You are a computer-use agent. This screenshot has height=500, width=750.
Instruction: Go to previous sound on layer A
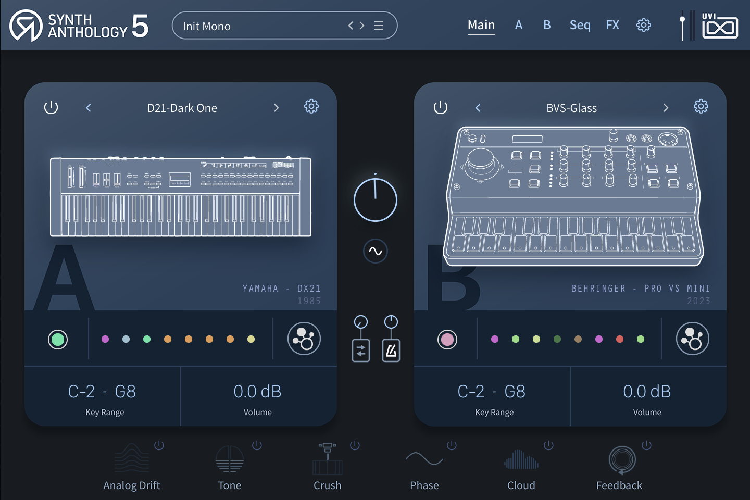coord(89,108)
